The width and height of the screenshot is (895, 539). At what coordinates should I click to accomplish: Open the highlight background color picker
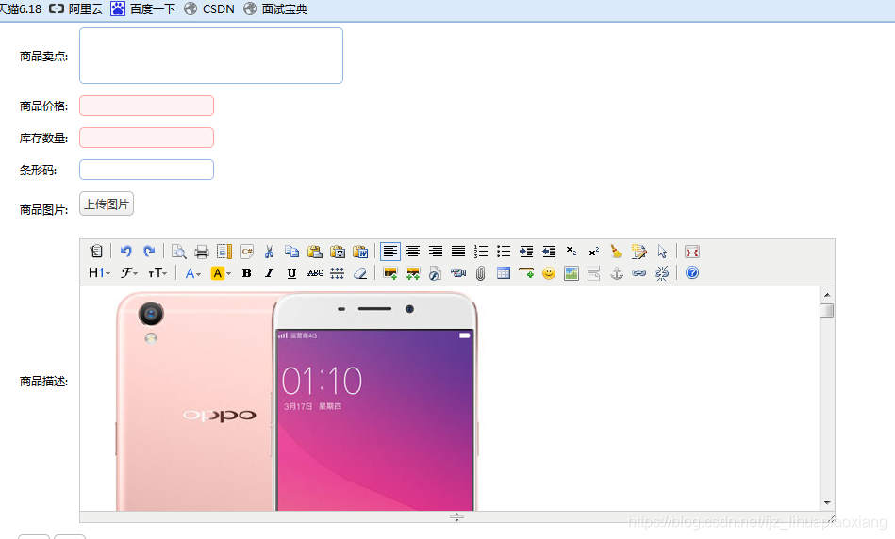(x=221, y=273)
